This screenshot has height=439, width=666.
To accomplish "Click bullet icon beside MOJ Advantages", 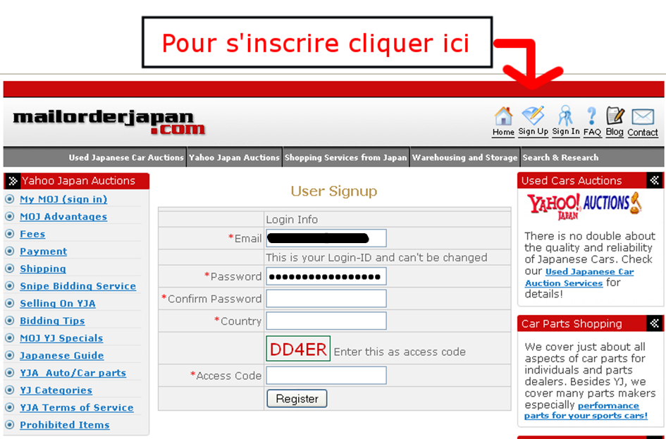I will pos(10,216).
